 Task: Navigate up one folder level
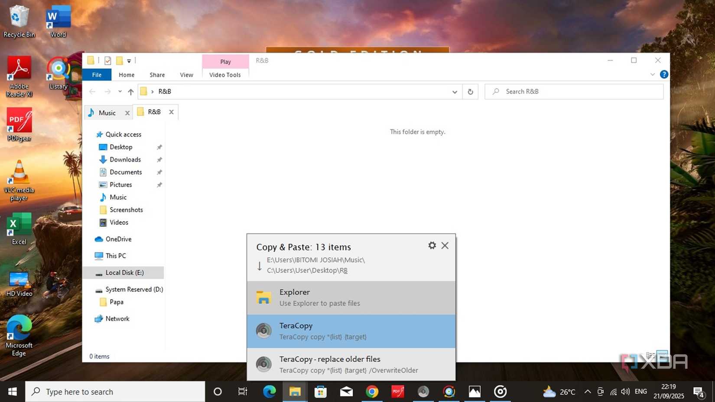pos(130,91)
